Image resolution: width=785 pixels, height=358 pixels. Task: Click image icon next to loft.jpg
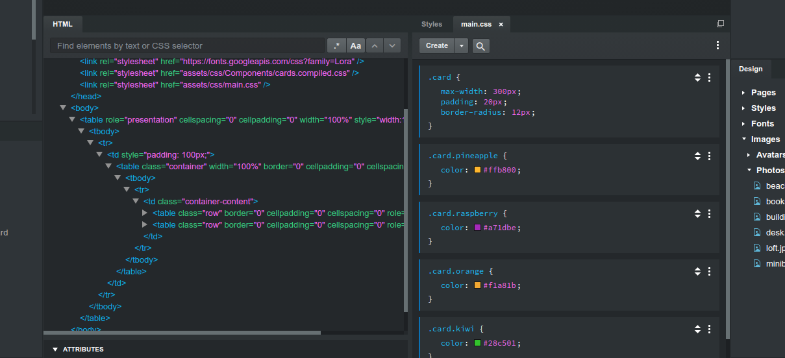pos(756,248)
